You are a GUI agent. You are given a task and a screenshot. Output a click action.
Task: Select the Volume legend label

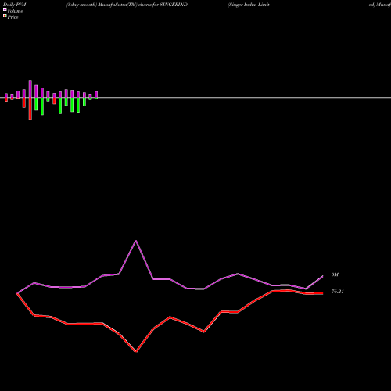[15, 11]
